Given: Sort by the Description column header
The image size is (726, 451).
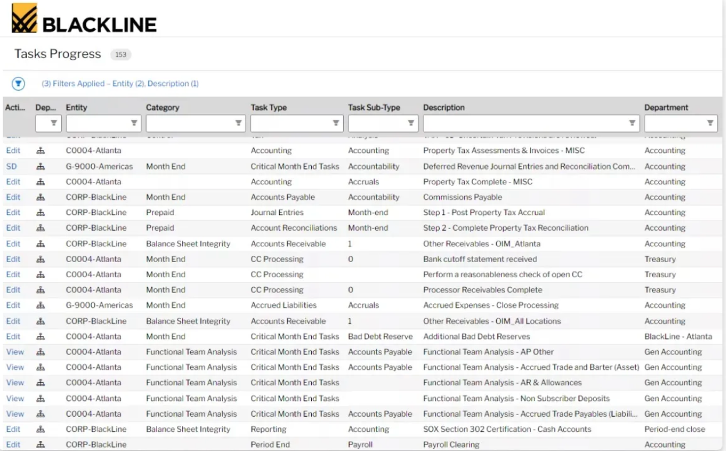Looking at the screenshot, I should (x=444, y=108).
